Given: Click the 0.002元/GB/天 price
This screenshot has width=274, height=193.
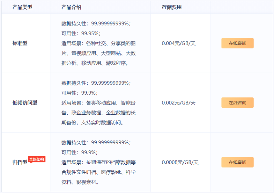Looking at the screenshot, I should click(x=179, y=103).
